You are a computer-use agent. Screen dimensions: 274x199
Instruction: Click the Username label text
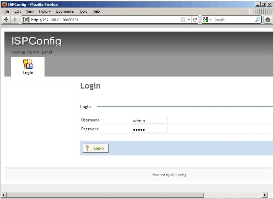[90, 120]
